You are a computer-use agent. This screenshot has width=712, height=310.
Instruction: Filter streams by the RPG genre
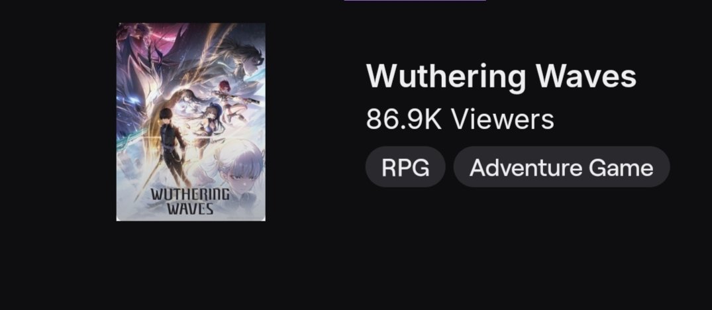405,166
